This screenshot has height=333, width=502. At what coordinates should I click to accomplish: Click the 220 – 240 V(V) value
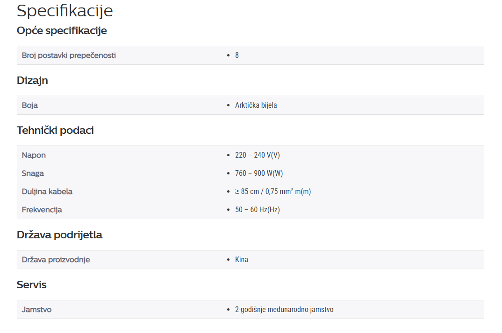258,155
